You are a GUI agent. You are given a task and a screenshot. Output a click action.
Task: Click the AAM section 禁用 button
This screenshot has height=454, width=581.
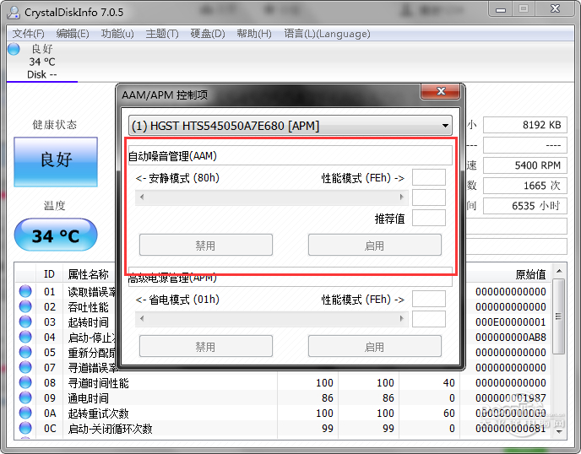[x=206, y=246]
